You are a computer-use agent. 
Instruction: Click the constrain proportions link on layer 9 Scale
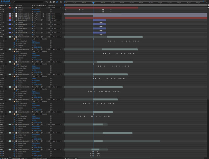tap(33, 47)
